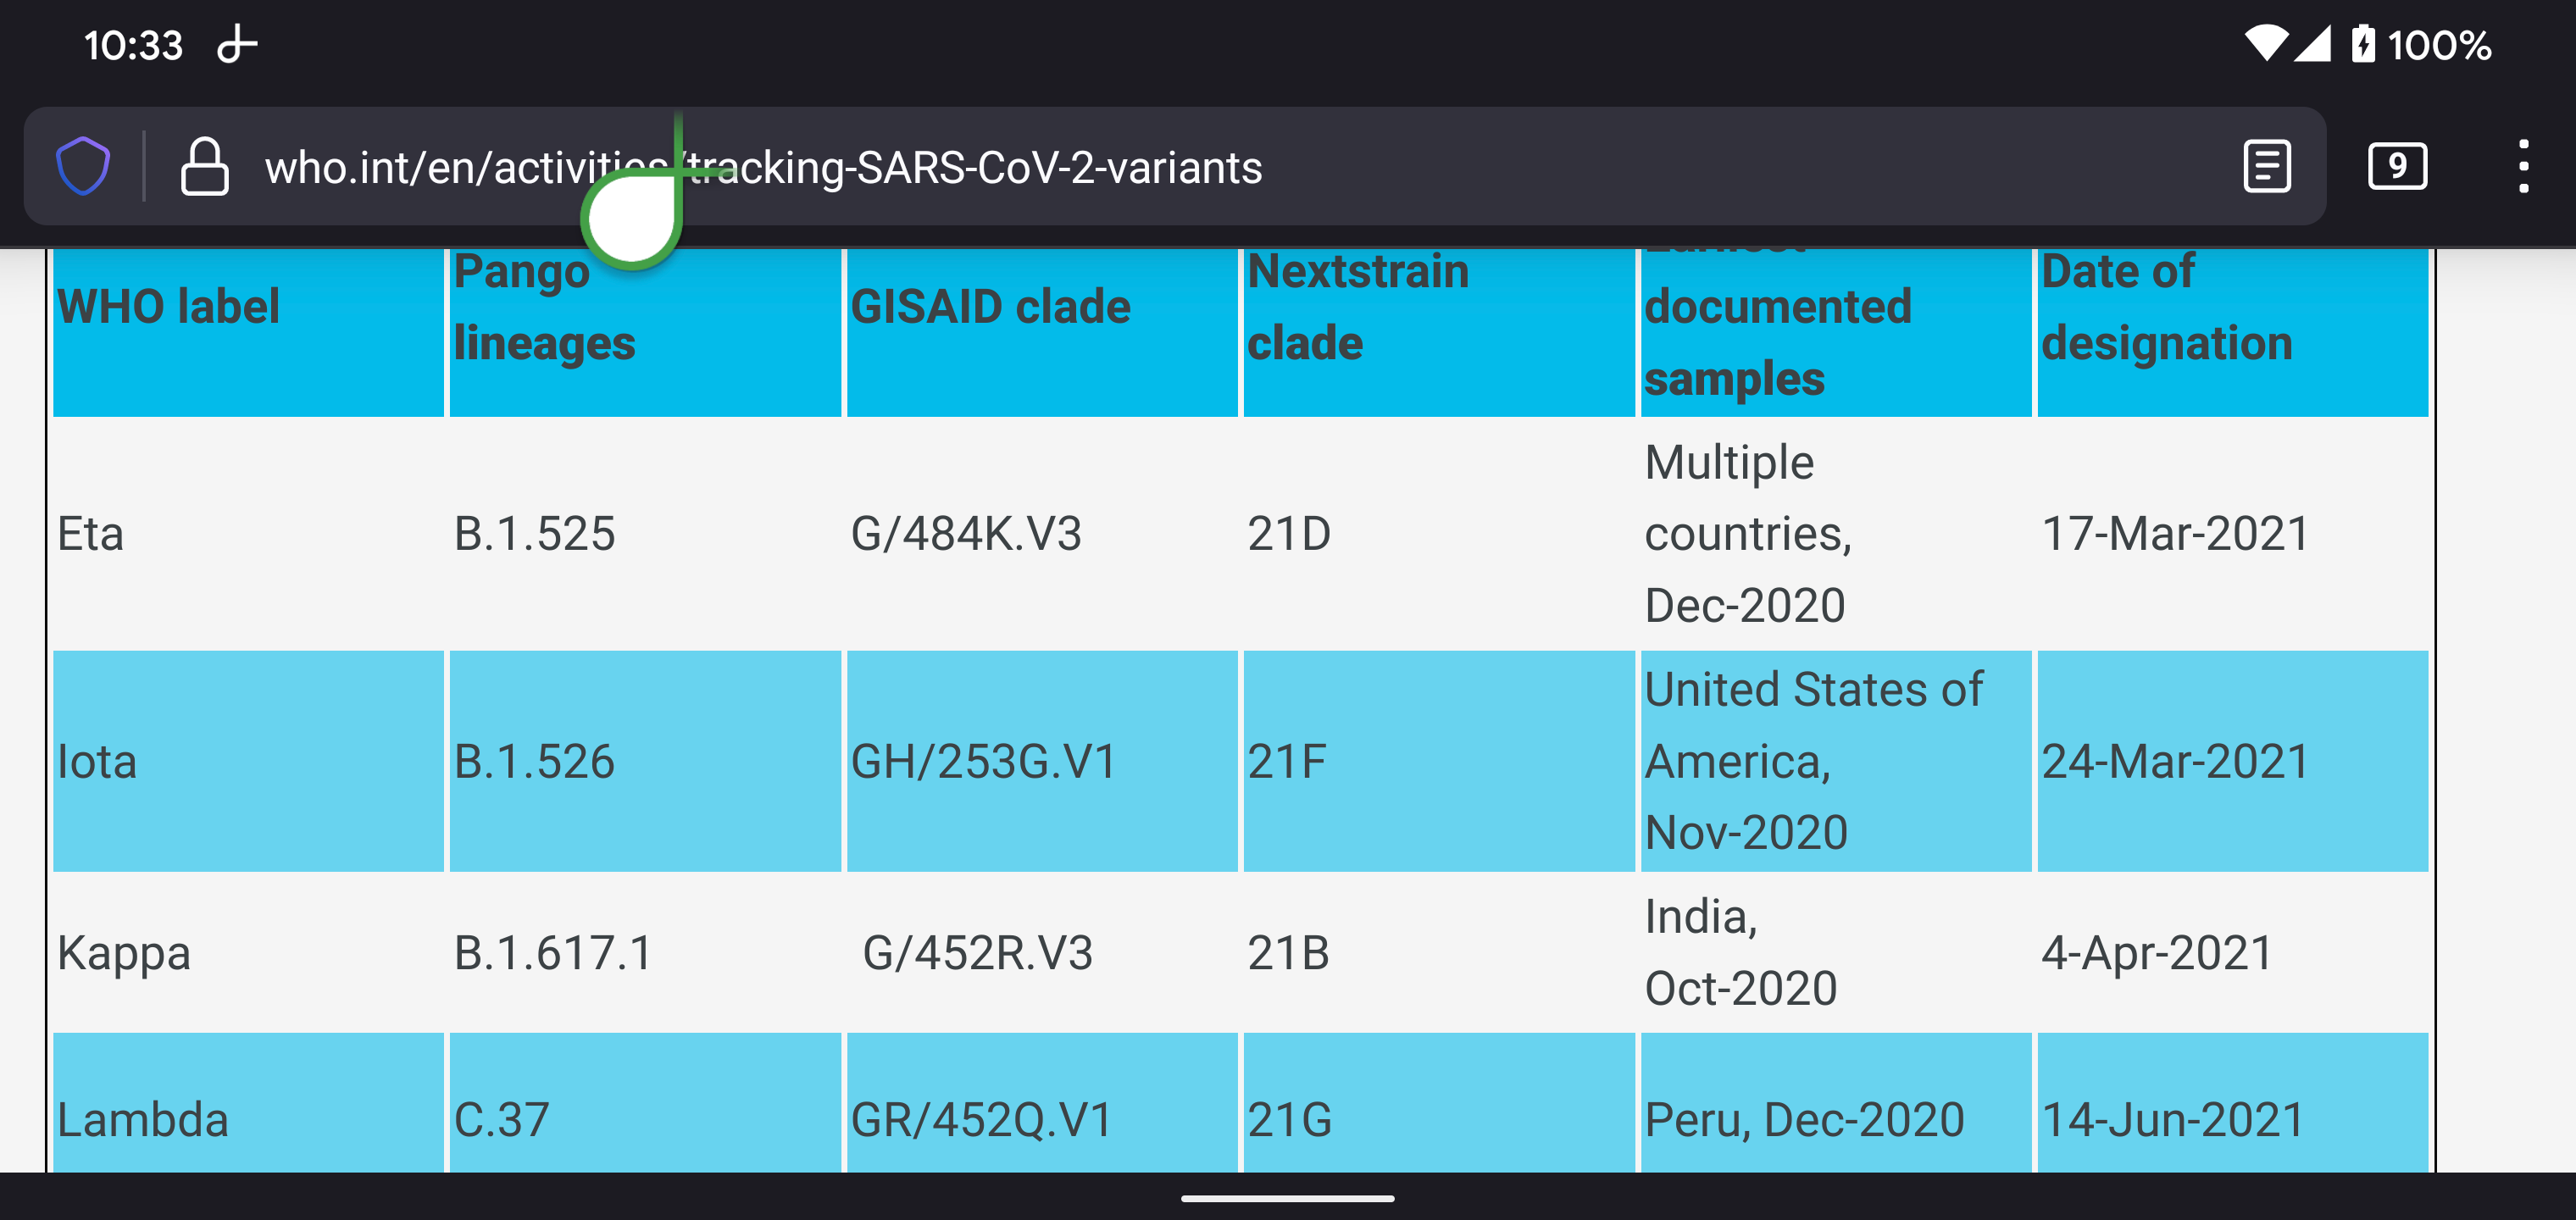Open the browser three-dot menu
This screenshot has width=2576, height=1220.
click(x=2523, y=166)
